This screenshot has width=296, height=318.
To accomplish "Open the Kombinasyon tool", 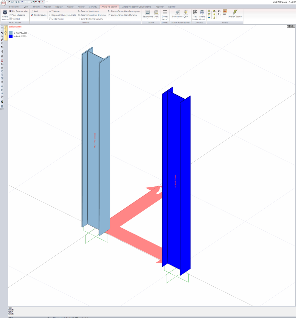I will [39, 15].
